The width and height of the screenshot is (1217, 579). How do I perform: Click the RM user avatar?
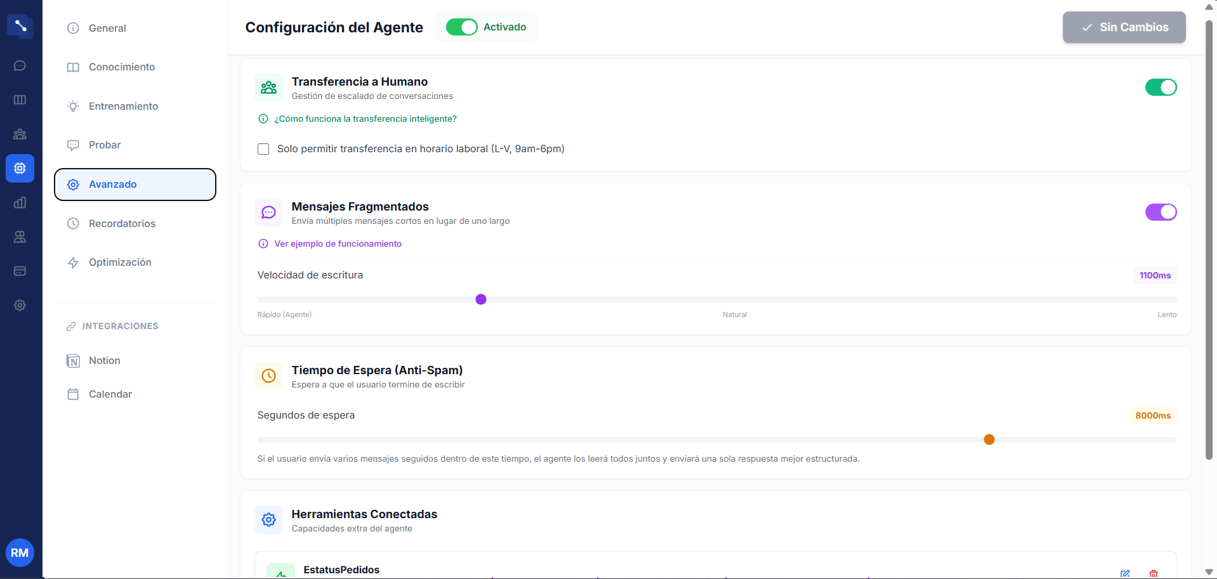pos(20,553)
